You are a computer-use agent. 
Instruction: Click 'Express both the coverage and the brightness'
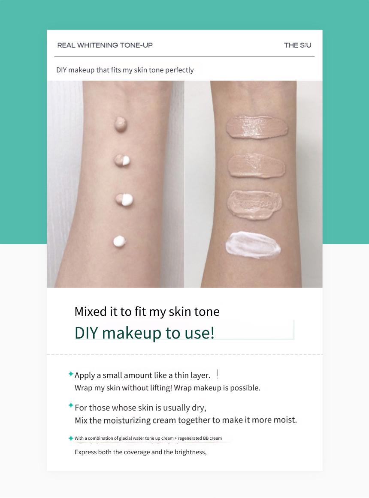pos(141,452)
